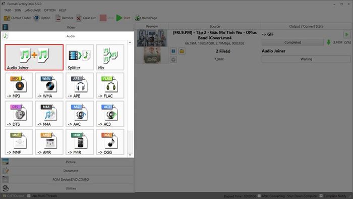
Task: Open the audio Mix tool
Action: click(110, 57)
